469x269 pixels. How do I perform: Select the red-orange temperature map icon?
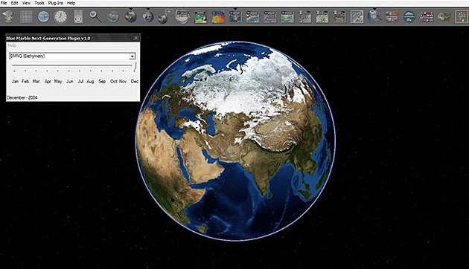[x=217, y=16]
